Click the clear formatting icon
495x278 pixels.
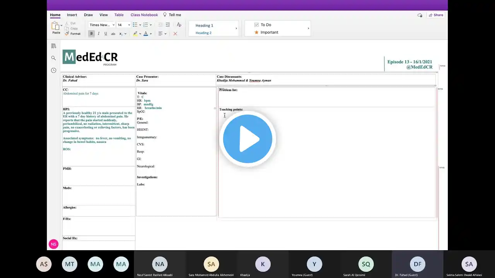tap(179, 25)
